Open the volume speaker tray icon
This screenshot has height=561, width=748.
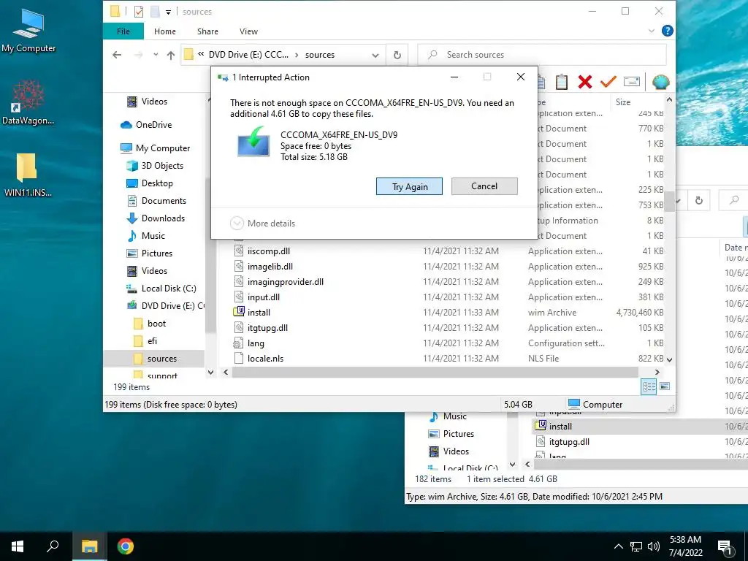(654, 546)
